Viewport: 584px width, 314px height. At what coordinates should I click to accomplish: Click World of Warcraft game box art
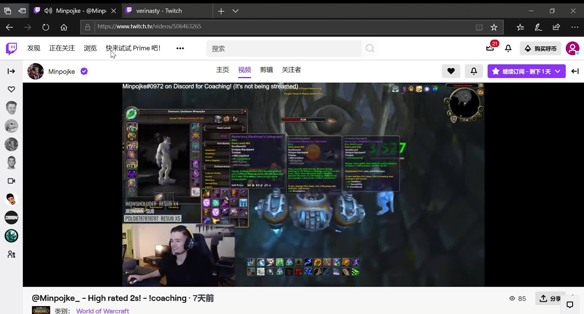[41, 310]
